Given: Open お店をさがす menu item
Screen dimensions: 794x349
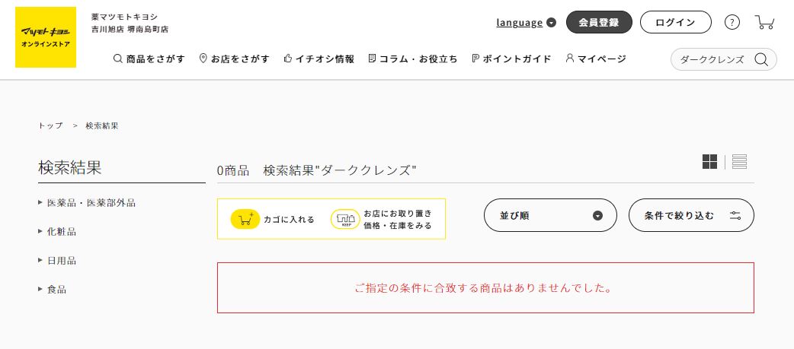Looking at the screenshot, I should (x=235, y=59).
